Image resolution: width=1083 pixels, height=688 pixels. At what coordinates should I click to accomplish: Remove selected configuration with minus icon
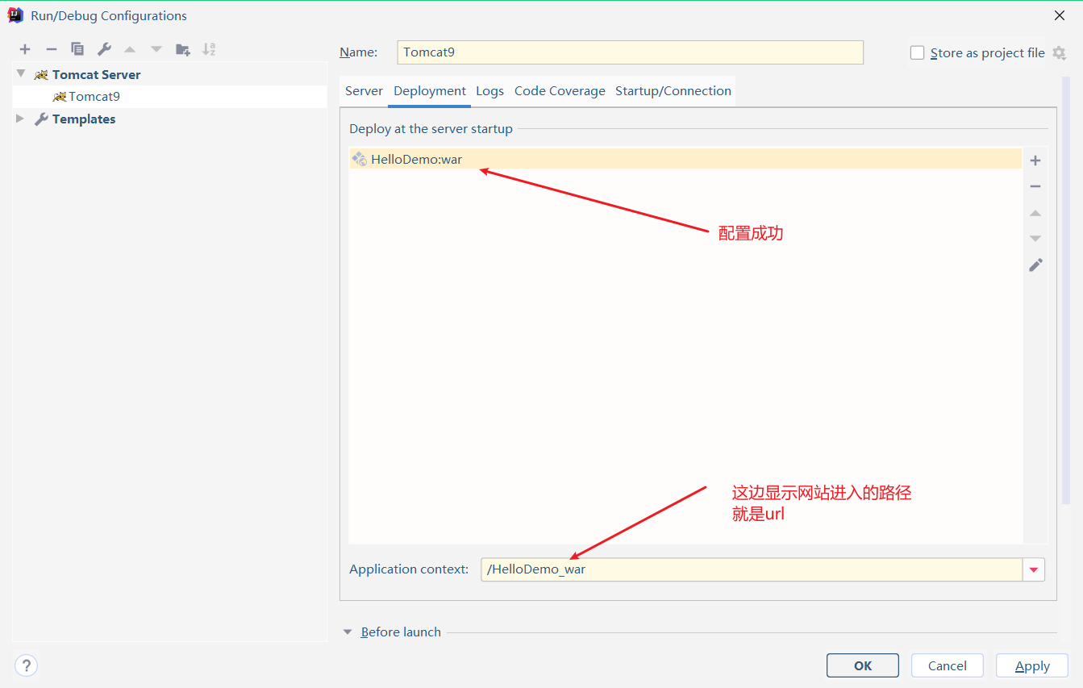(51, 49)
